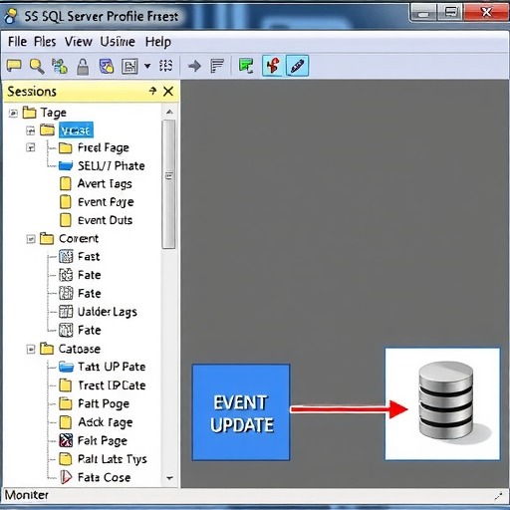Select Ualder Lags tree item

107,312
